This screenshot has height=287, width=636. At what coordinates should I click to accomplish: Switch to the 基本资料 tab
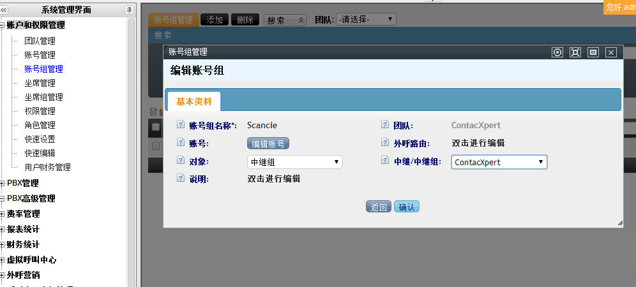point(193,101)
